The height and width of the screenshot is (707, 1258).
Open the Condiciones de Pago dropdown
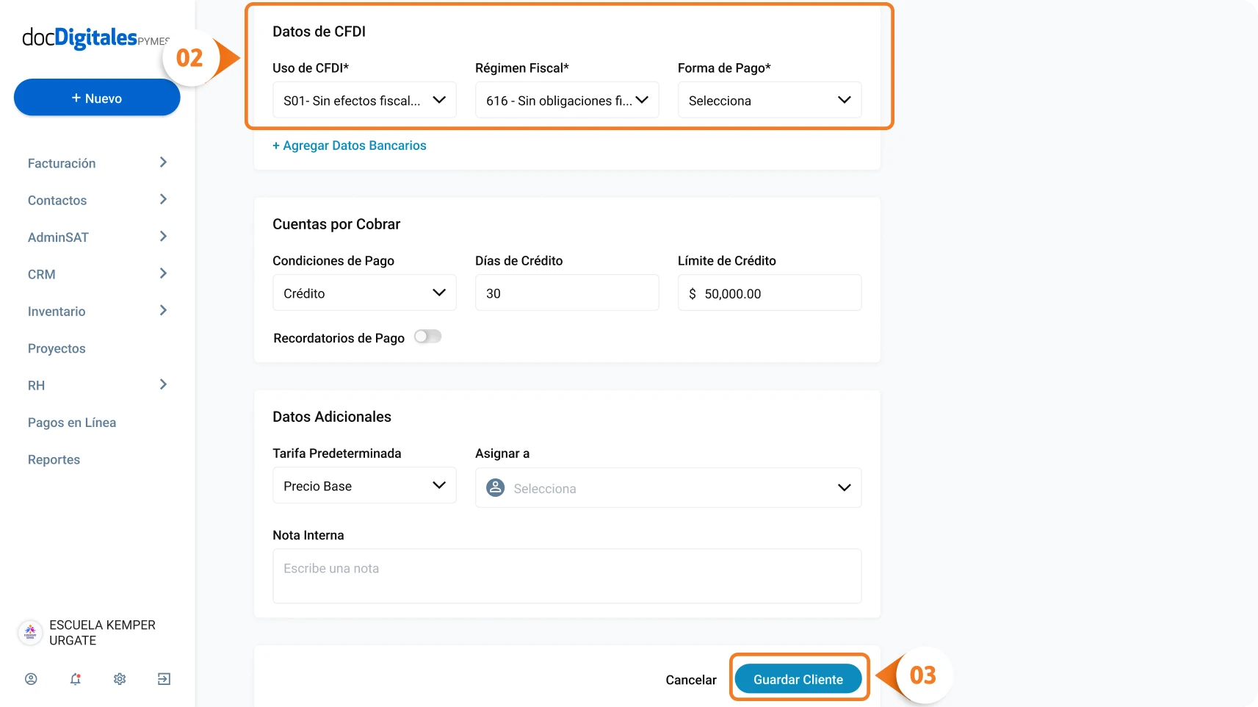pos(364,293)
